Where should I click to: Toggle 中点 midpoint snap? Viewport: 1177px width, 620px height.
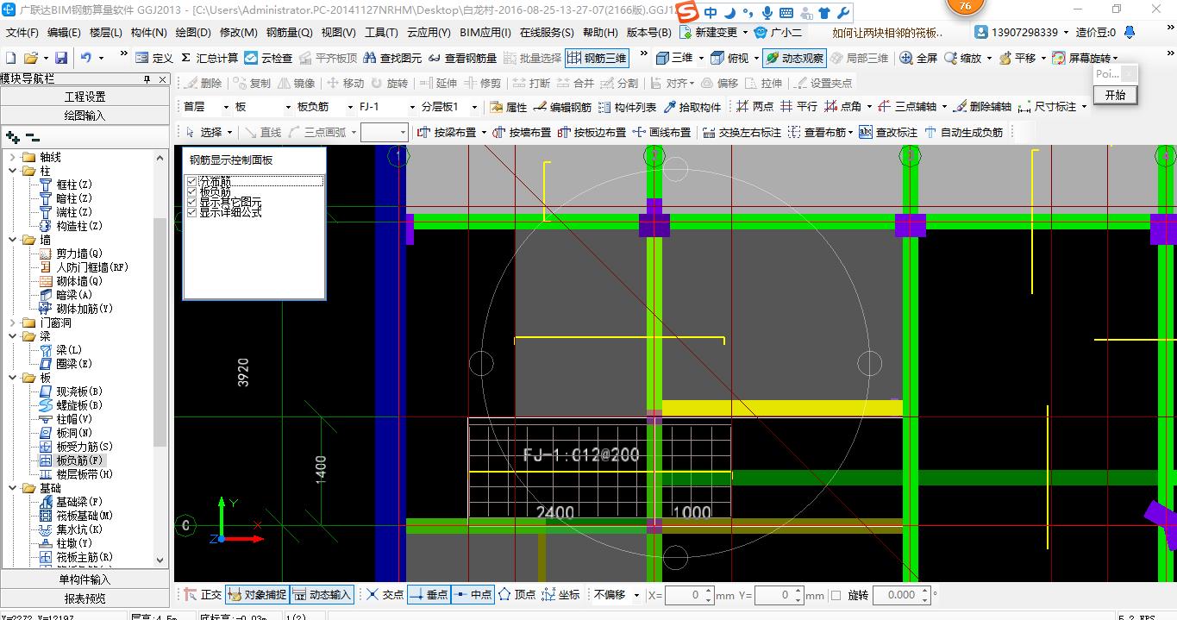472,594
